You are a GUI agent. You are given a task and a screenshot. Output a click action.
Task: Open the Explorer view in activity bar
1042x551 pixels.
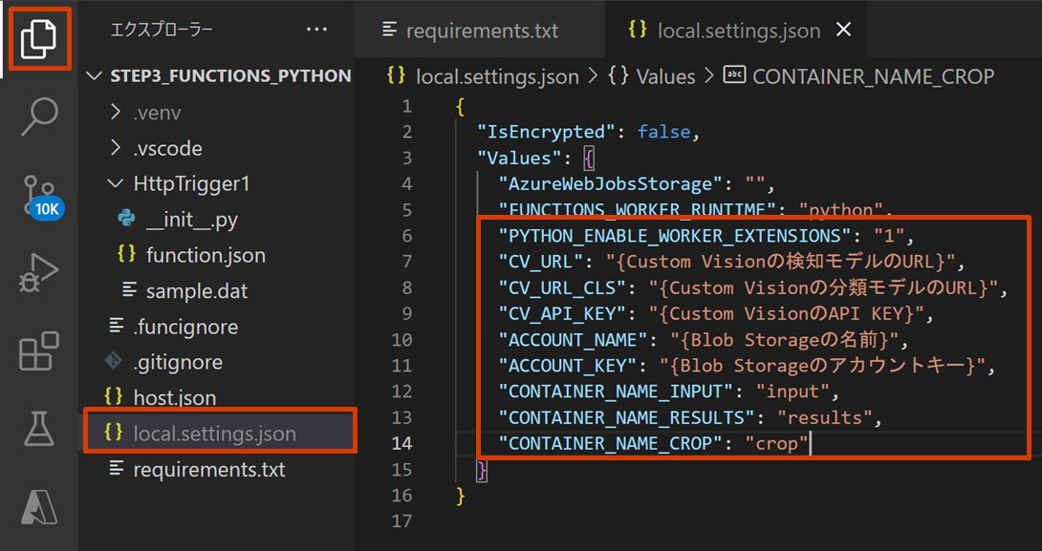[x=39, y=38]
